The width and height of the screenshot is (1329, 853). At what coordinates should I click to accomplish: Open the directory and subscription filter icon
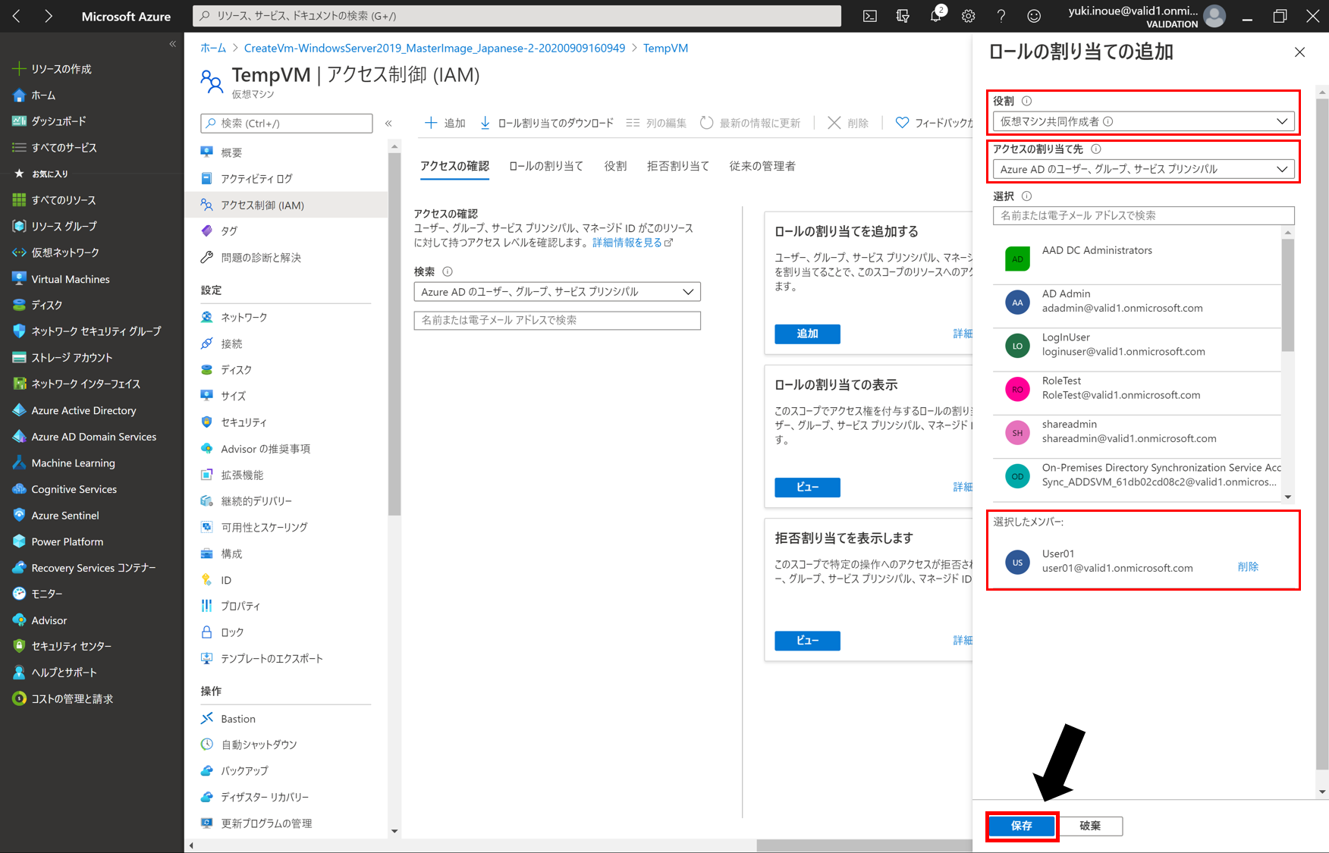(903, 16)
